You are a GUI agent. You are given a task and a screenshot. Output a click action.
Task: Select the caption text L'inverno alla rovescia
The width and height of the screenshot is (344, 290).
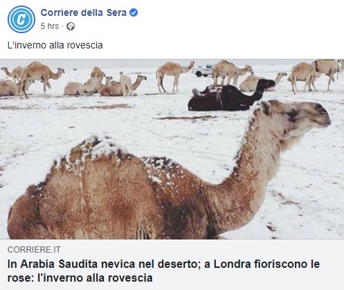55,45
